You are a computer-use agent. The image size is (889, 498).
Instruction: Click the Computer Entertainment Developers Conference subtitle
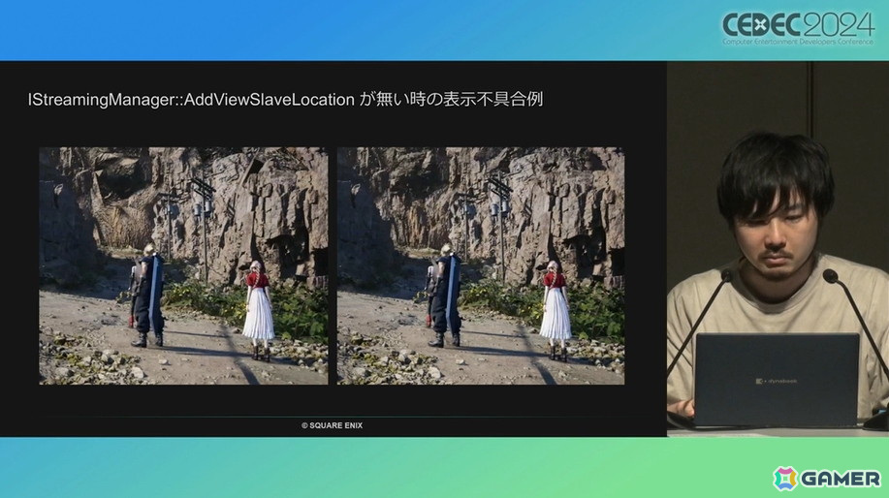pos(798,42)
